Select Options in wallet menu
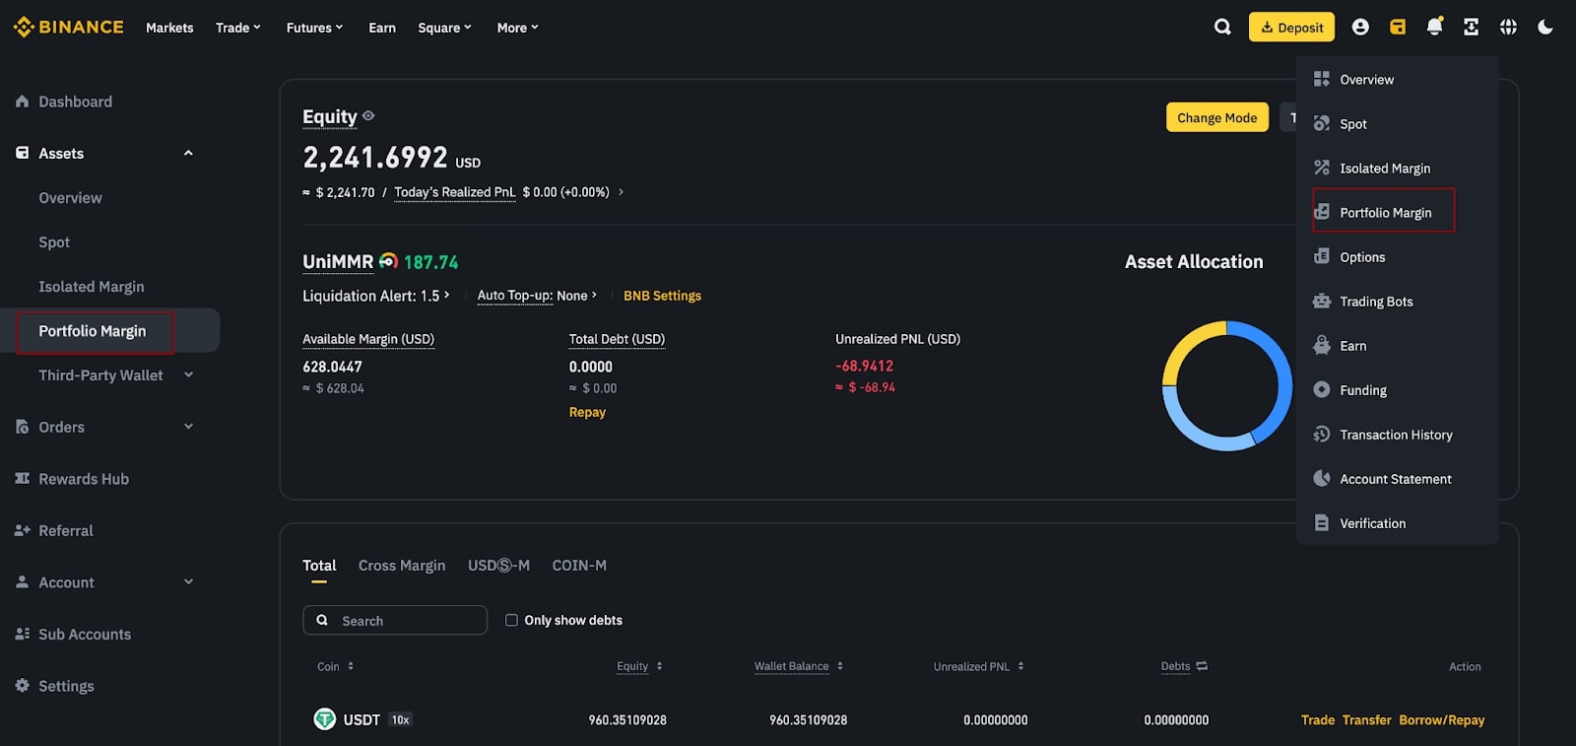Screen dimensions: 1576x746 1362,257
